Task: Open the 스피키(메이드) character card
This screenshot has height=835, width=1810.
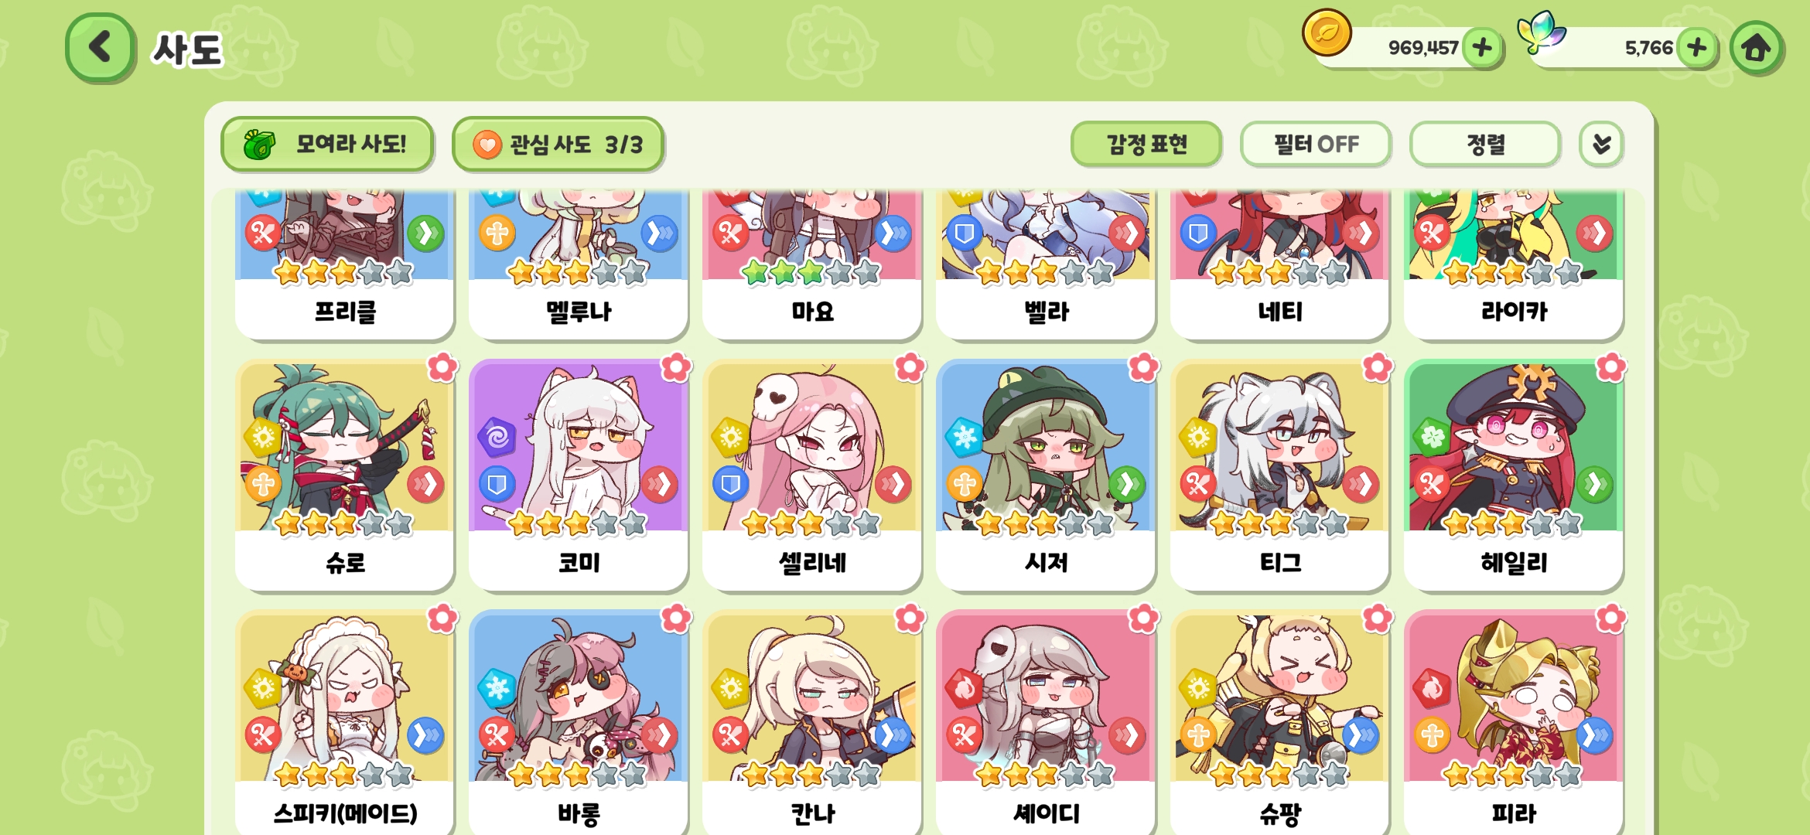Action: [x=345, y=723]
